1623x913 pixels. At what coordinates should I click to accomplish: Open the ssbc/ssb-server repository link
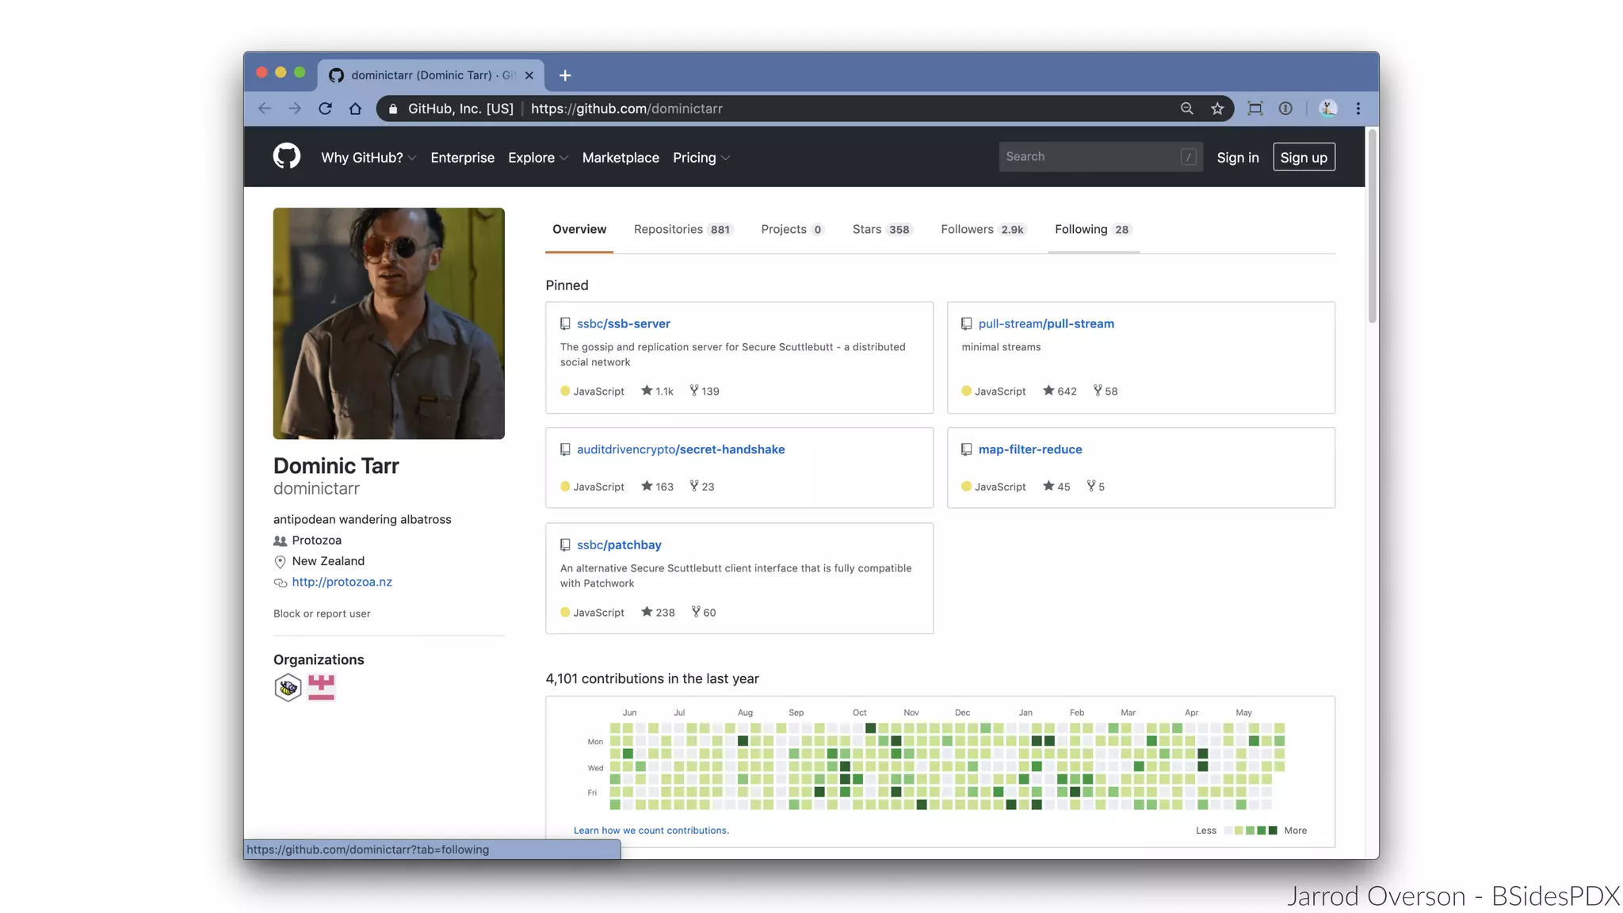(x=623, y=323)
